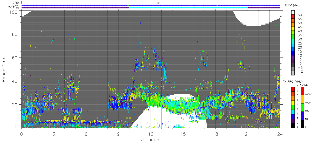Click the 40 tick on Range Gate axis
The image size is (315, 145).
(x=15, y=81)
